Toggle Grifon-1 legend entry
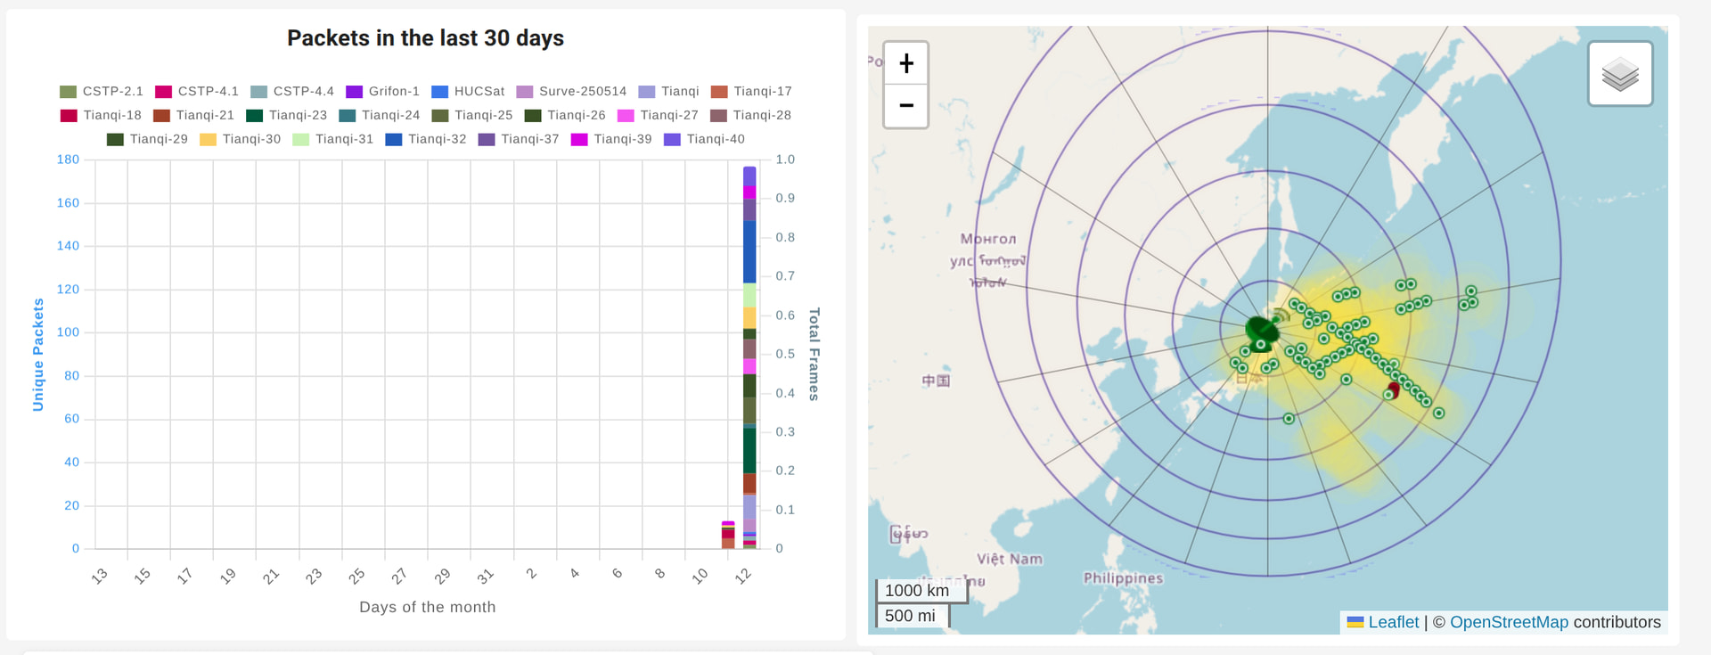 tap(382, 92)
